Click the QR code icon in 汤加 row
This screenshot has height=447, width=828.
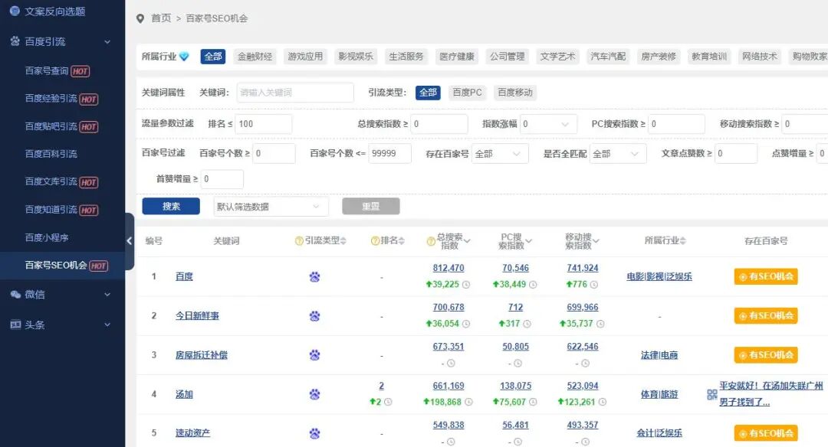point(711,394)
